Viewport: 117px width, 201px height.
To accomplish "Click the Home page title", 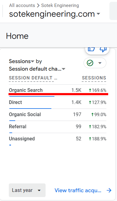I will [17, 36].
